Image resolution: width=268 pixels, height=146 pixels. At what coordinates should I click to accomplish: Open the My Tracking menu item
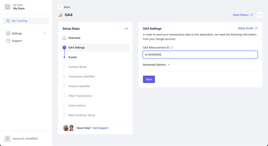point(19,21)
